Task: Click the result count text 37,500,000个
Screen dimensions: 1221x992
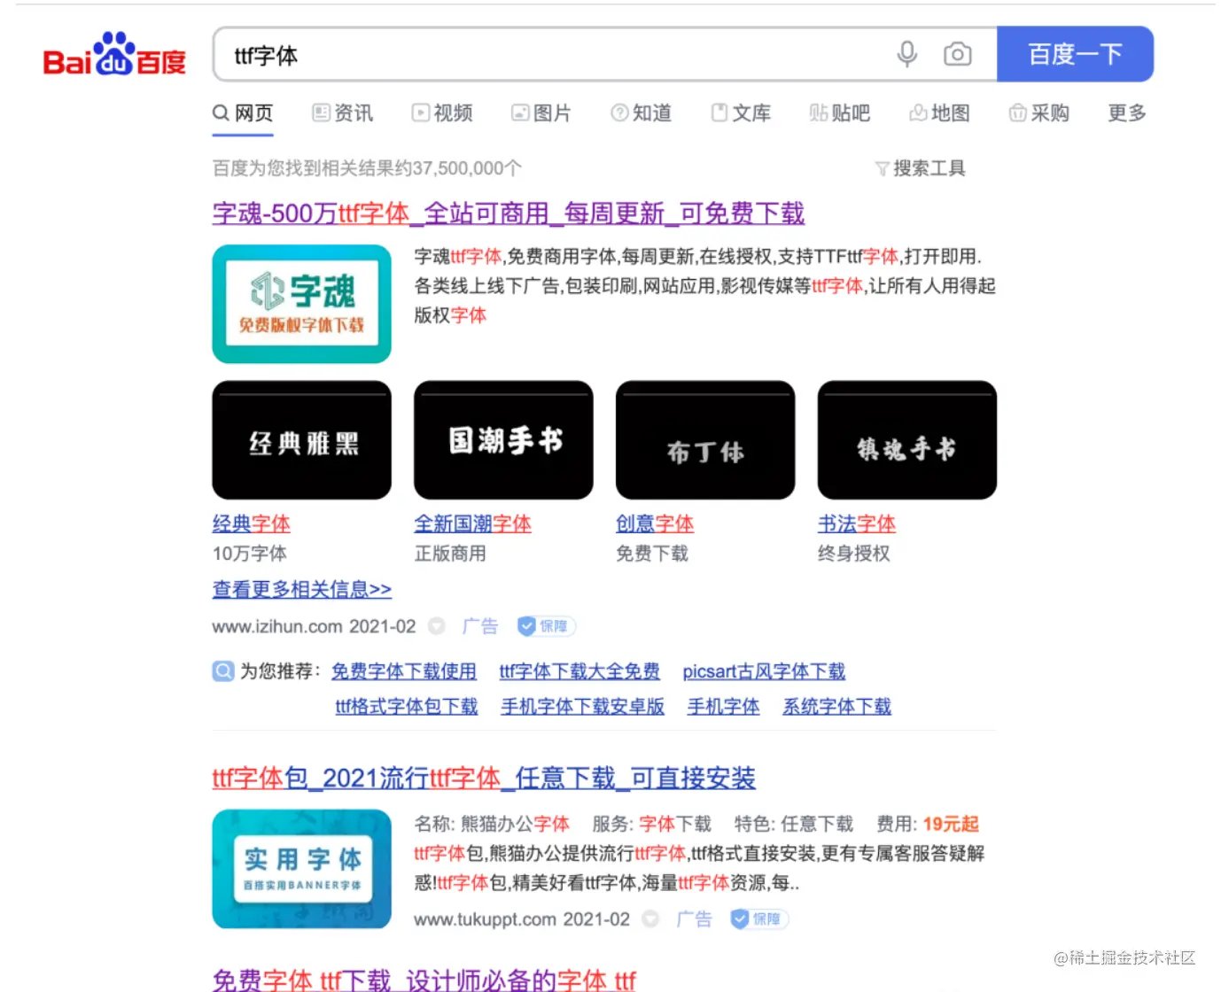Action: click(x=468, y=168)
